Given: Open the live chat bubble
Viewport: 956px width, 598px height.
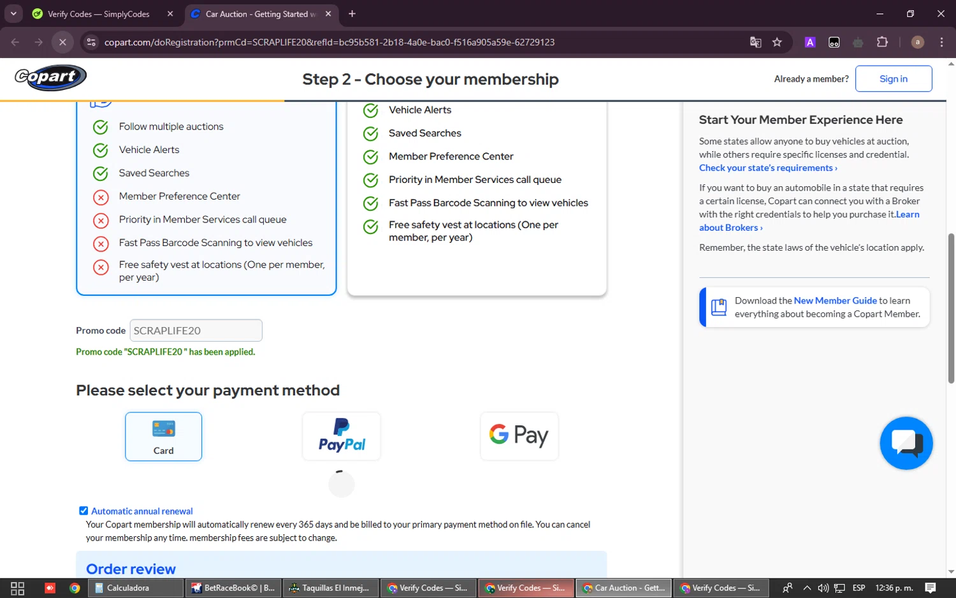Looking at the screenshot, I should click(x=906, y=443).
